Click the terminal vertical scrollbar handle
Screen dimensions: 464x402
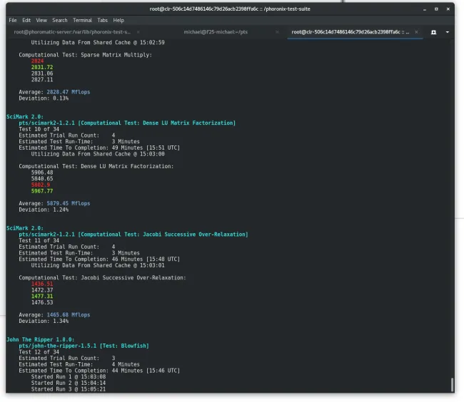tap(452, 385)
